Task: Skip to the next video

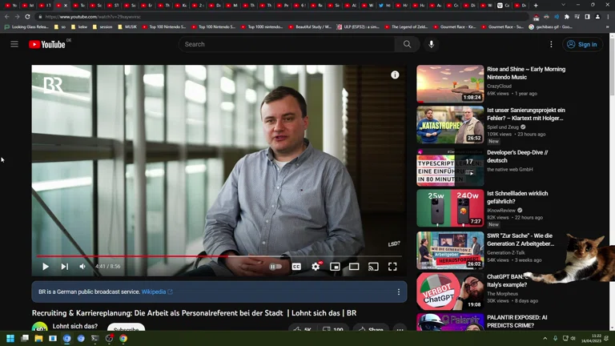Action: 64,267
